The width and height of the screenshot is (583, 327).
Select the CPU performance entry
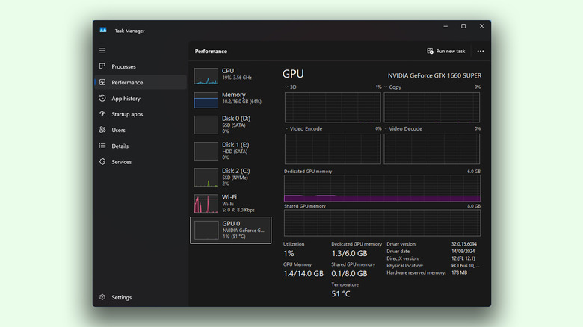(x=230, y=75)
